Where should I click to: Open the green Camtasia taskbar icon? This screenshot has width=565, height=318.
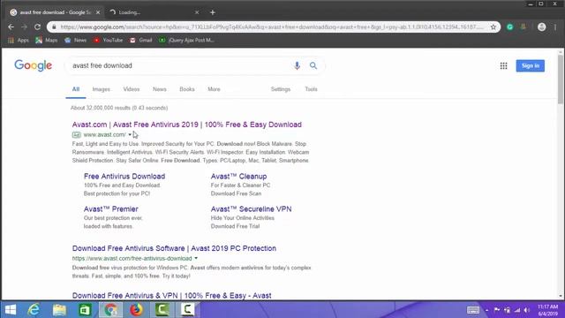[162, 310]
